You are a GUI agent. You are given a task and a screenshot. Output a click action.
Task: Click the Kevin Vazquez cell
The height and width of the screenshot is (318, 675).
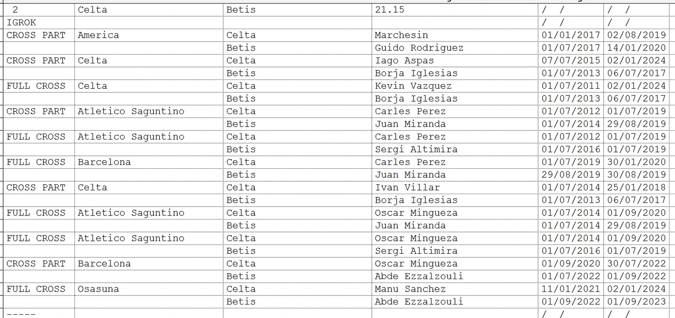tap(454, 86)
